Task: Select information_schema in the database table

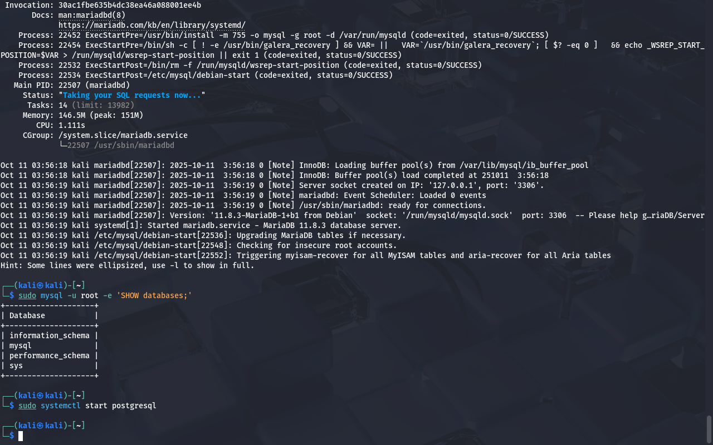Action: (x=49, y=335)
